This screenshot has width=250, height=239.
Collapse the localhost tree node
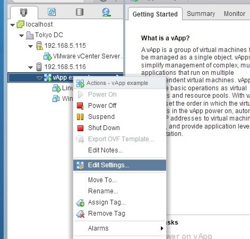click(12, 25)
